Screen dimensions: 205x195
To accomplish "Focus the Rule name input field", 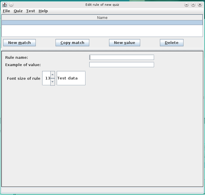I will (122, 57).
